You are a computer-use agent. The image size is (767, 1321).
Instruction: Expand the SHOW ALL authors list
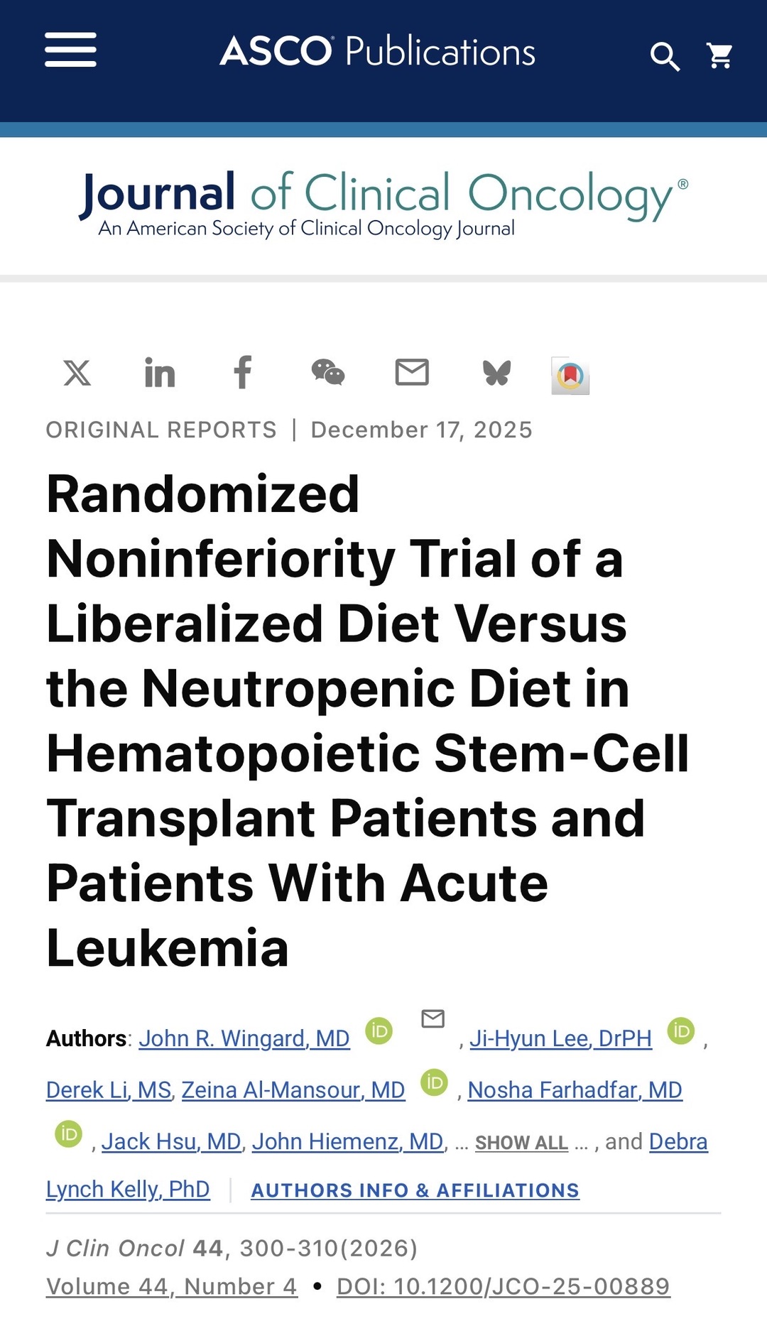click(521, 1143)
